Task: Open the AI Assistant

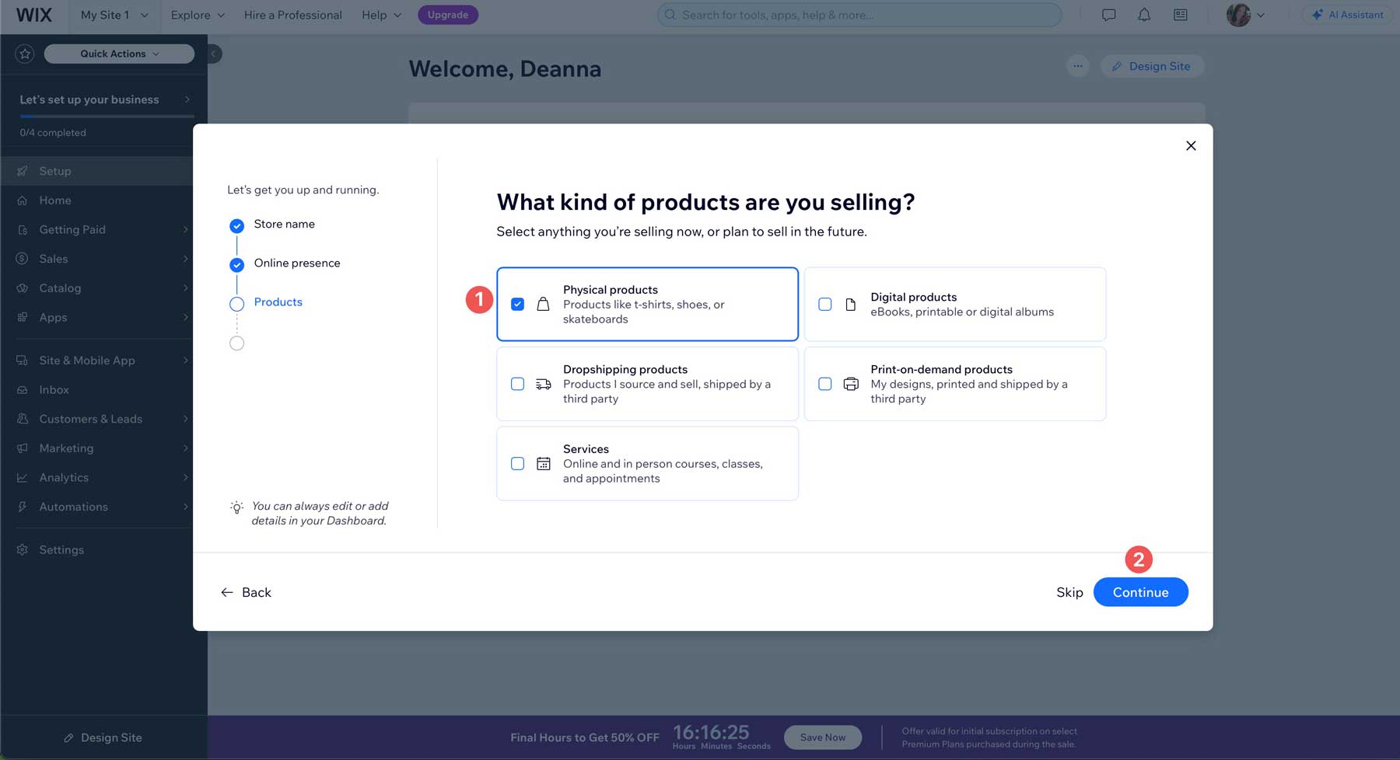Action: (x=1347, y=15)
